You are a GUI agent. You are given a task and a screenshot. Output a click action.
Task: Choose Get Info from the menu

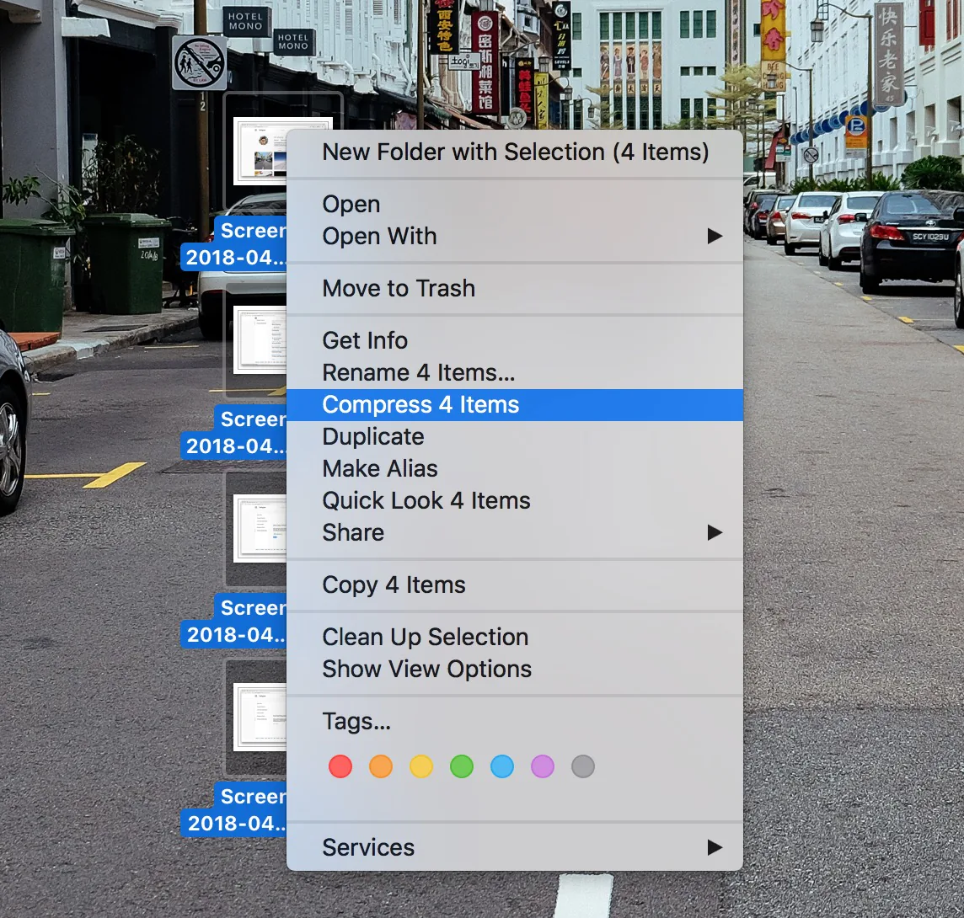(515, 340)
